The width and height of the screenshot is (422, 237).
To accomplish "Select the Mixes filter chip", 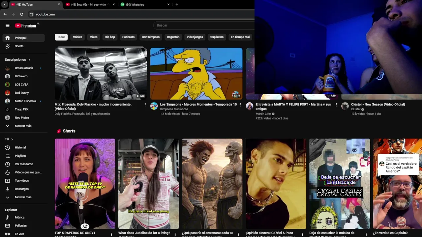I will click(x=94, y=37).
